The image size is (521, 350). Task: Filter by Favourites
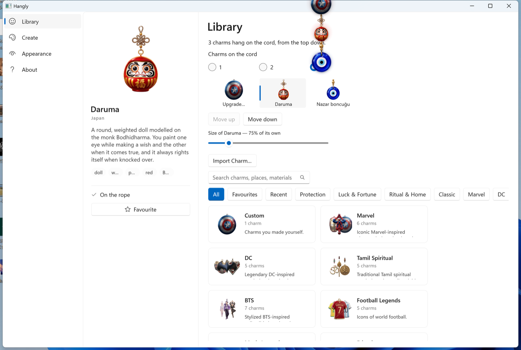point(245,194)
